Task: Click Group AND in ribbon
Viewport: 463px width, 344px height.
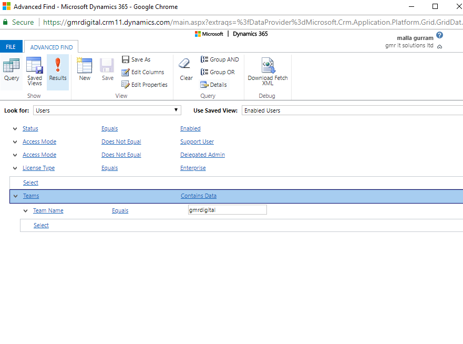Action: [220, 59]
